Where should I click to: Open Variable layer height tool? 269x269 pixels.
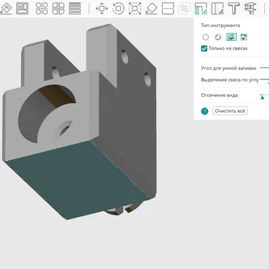[75, 8]
